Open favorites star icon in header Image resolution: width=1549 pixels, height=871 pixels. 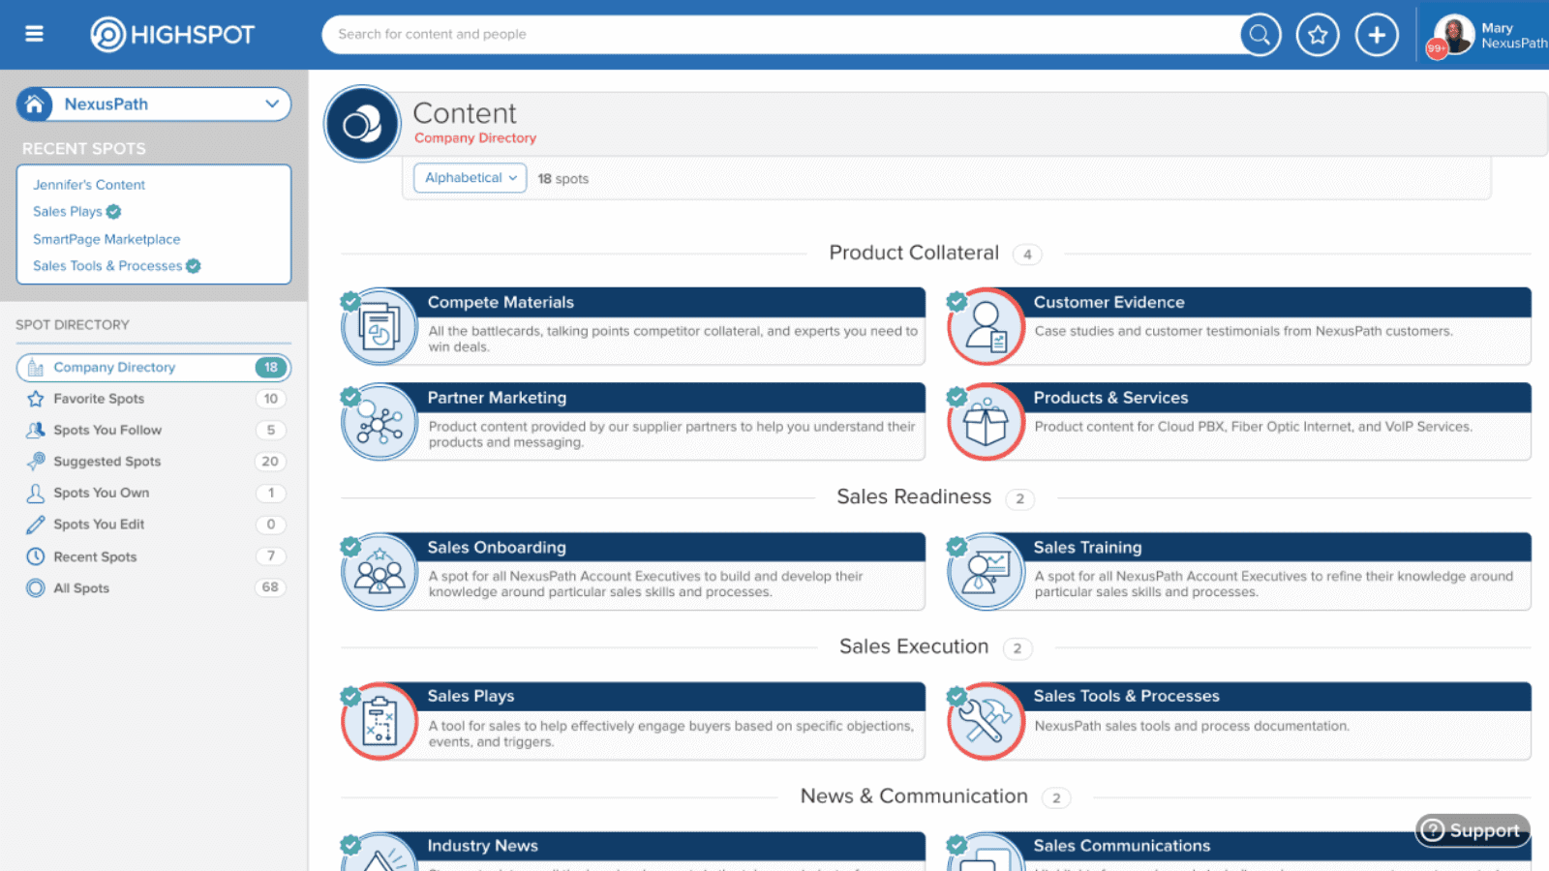[1318, 35]
